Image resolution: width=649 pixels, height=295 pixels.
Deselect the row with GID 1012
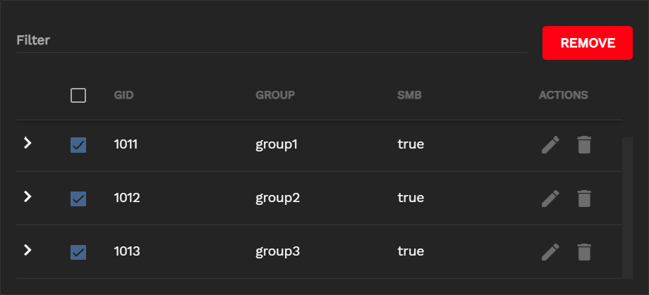tap(78, 199)
